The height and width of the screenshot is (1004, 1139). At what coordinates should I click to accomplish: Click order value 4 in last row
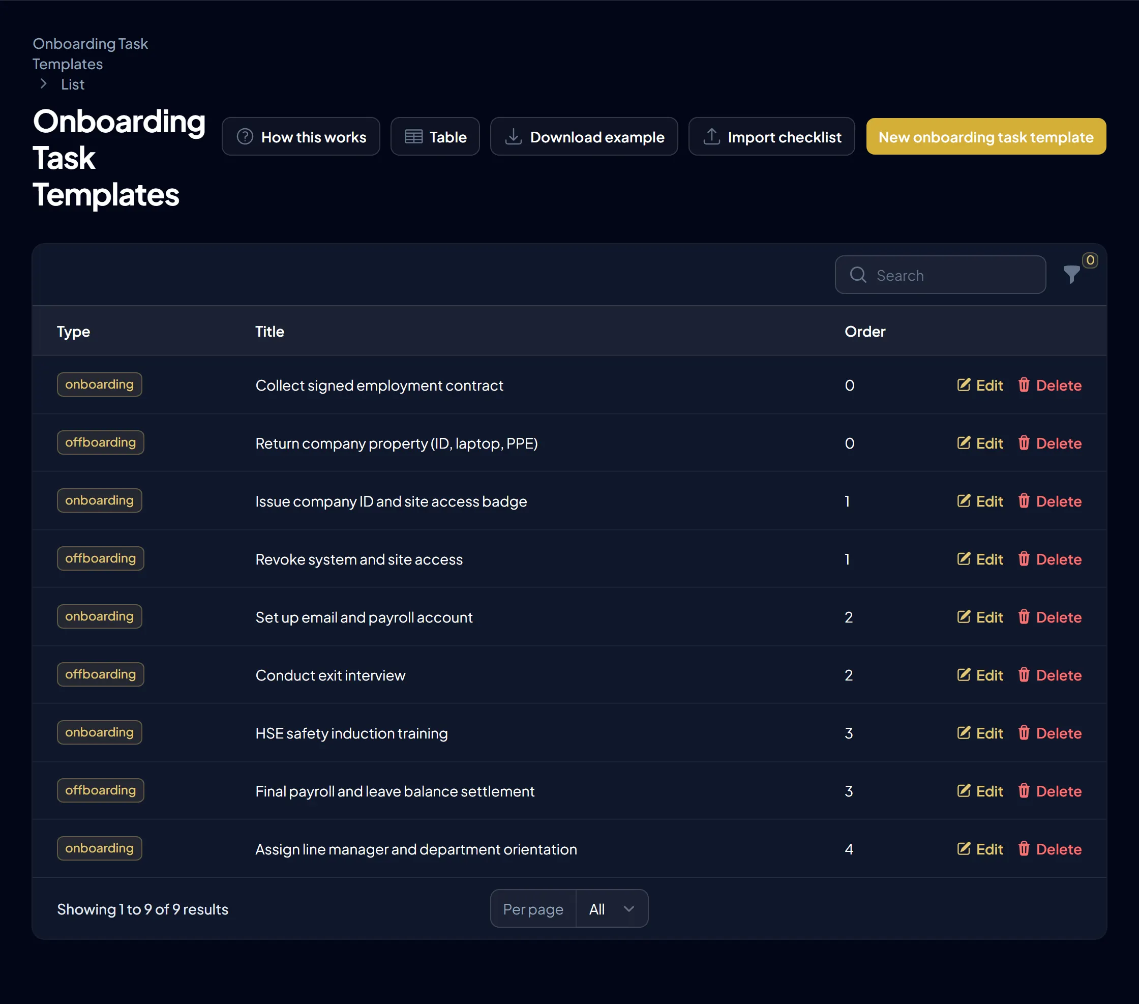(849, 849)
